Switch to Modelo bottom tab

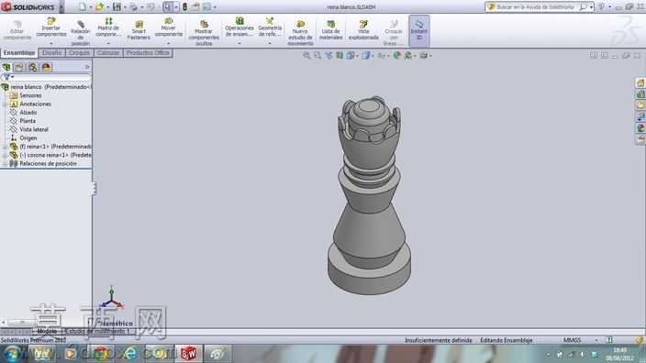(x=47, y=331)
